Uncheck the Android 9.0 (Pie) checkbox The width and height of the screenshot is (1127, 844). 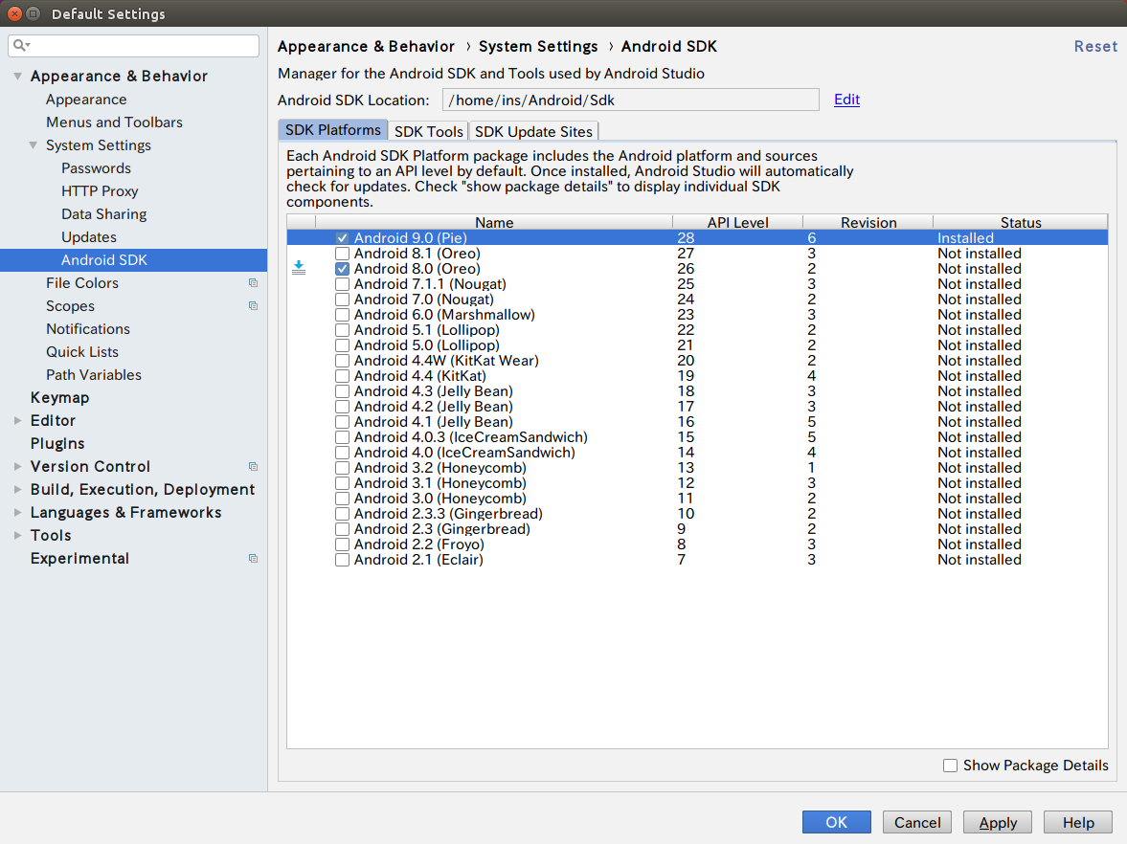coord(342,237)
